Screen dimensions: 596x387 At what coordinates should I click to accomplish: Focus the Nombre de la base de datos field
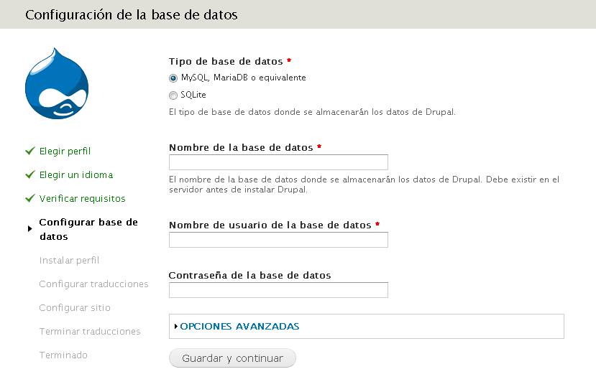point(278,162)
